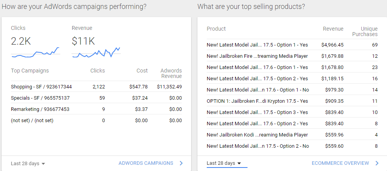Click the chevron arrow beside Ecommerce Overview
Viewport: 387px width, 171px height.
click(x=377, y=163)
